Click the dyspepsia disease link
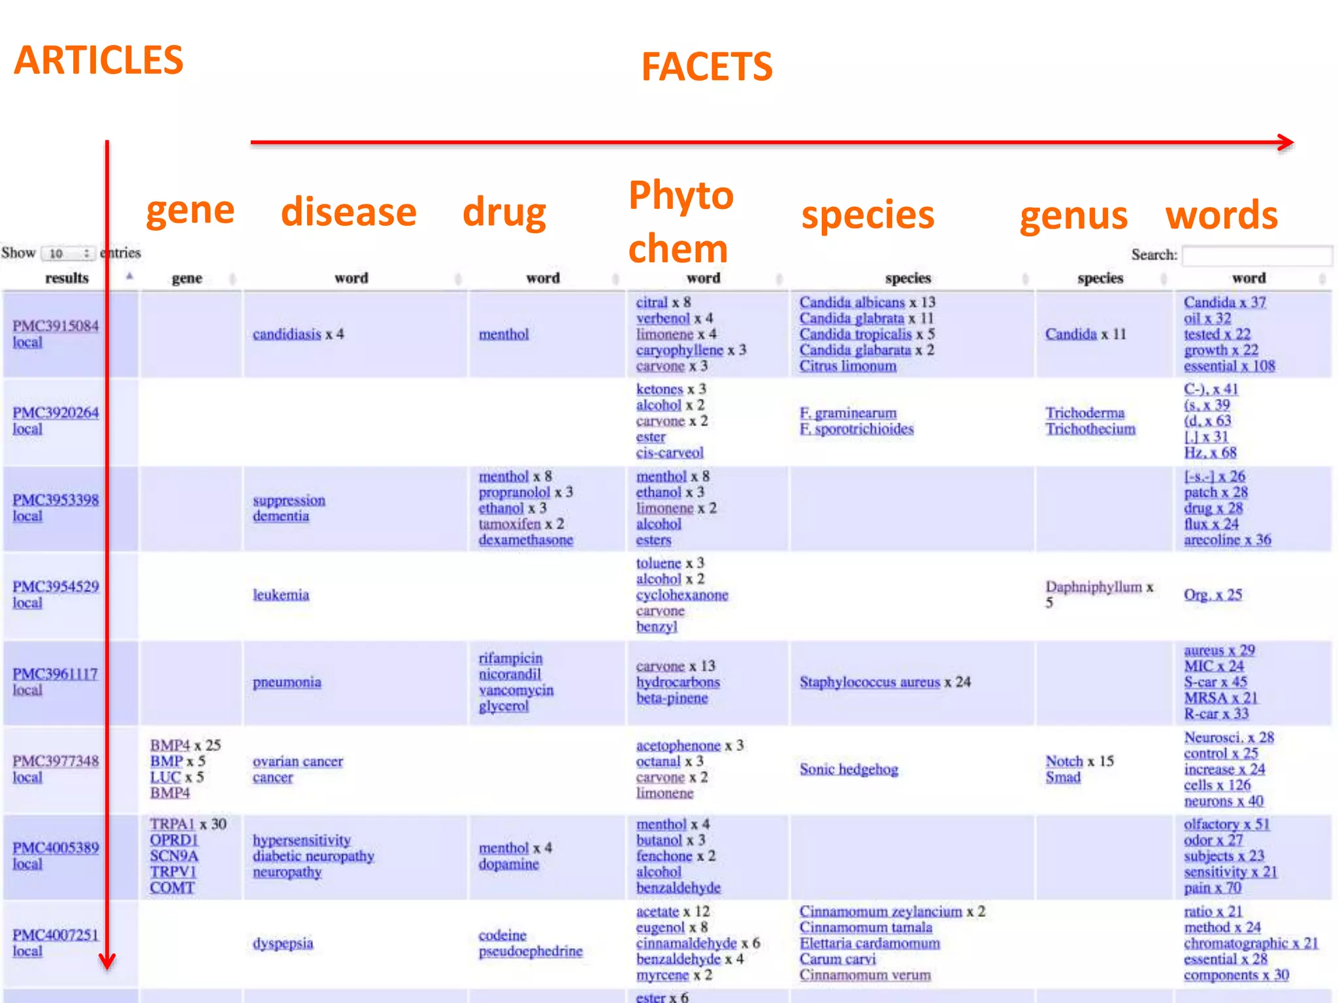This screenshot has width=1338, height=1003. (283, 944)
